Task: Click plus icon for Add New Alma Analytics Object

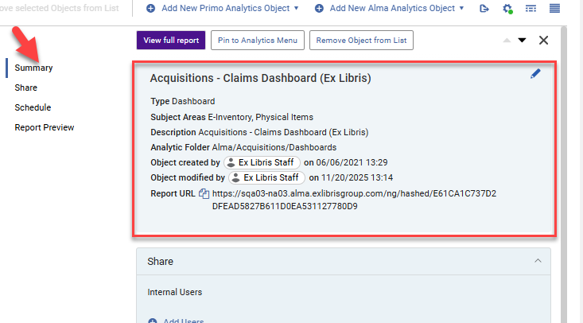Action: [x=319, y=8]
